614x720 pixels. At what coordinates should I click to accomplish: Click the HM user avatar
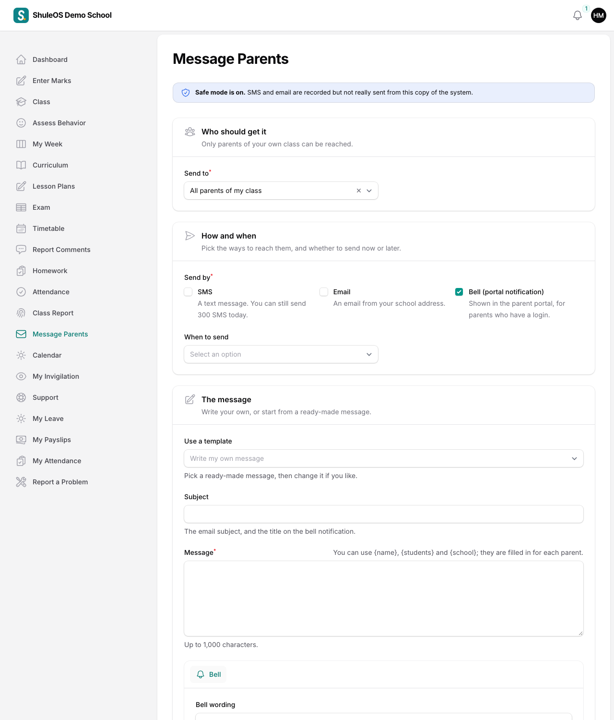(599, 15)
